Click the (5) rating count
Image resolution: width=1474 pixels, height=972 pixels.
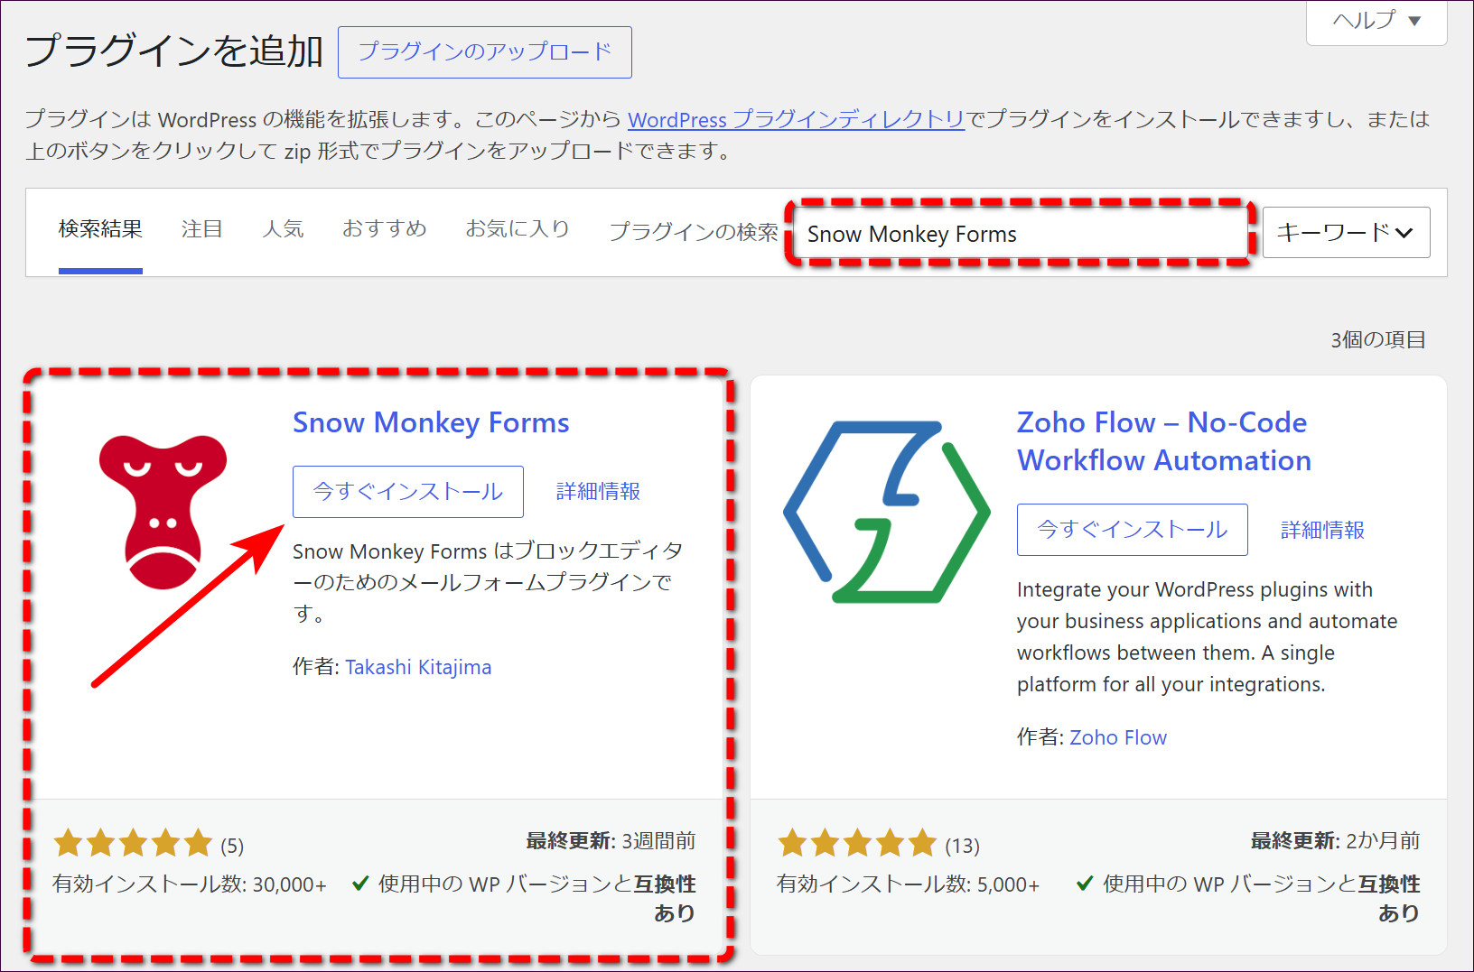point(232,847)
